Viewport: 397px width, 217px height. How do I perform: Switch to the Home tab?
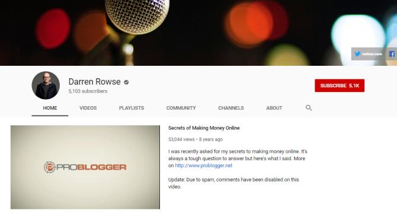coord(50,108)
